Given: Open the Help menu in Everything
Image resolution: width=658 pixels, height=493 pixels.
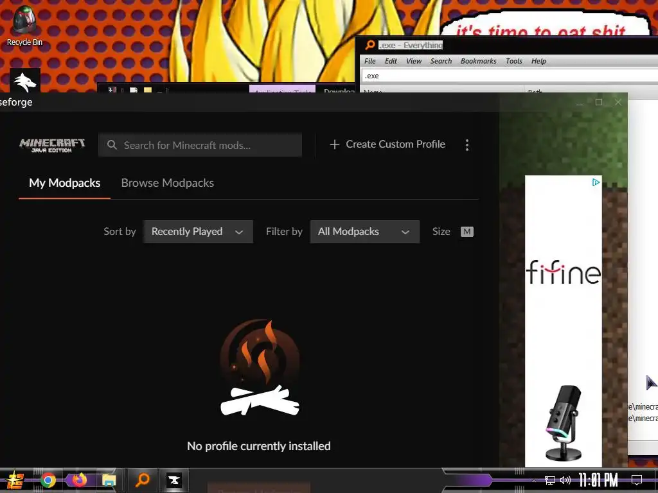Looking at the screenshot, I should click(538, 61).
